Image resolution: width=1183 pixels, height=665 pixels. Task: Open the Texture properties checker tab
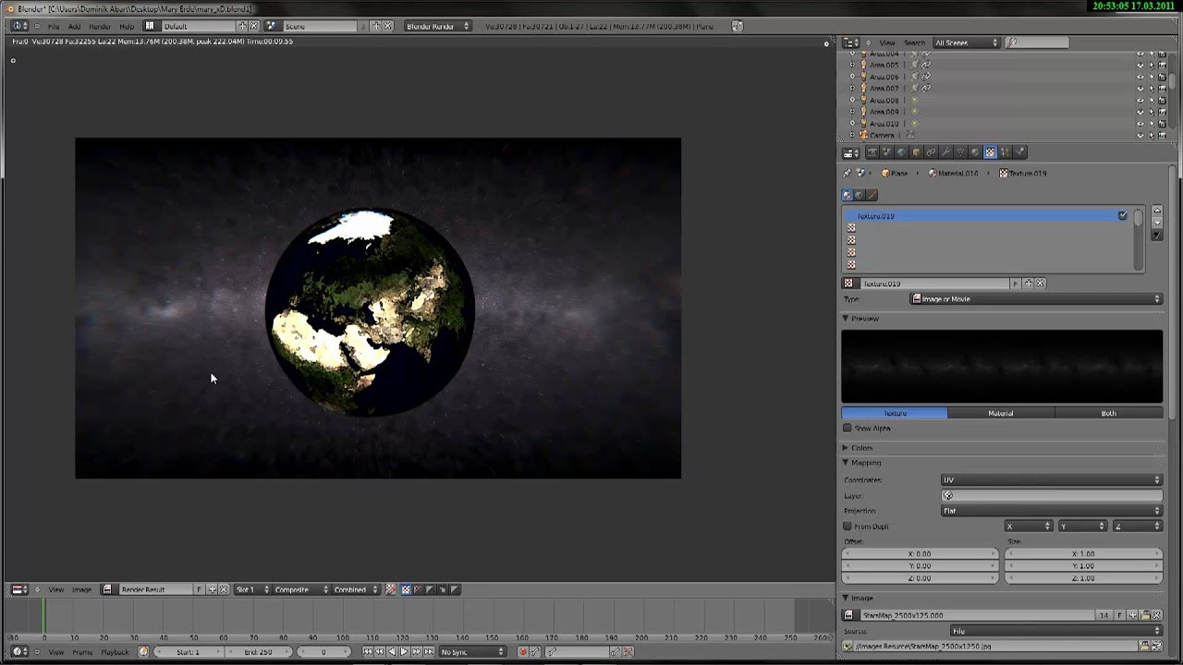[990, 151]
